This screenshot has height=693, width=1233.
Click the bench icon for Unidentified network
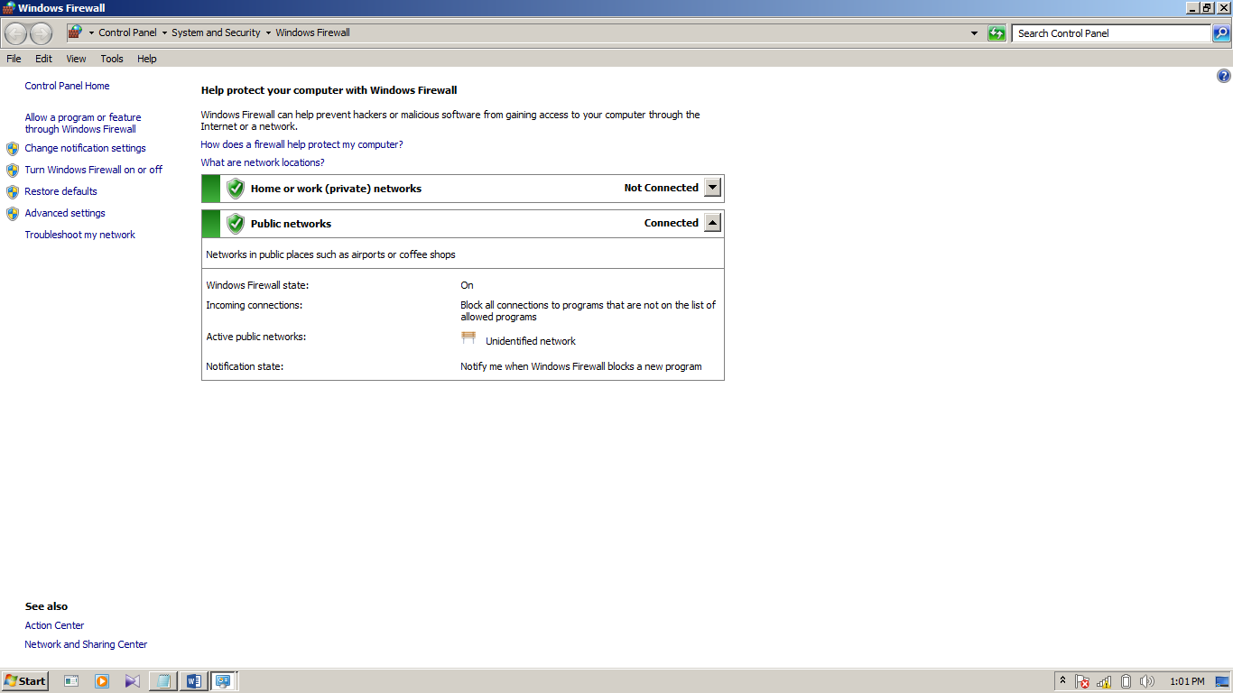point(468,338)
